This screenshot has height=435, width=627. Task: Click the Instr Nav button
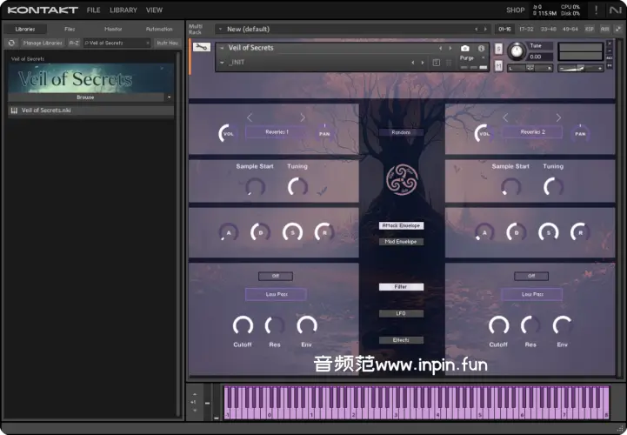[x=167, y=43]
